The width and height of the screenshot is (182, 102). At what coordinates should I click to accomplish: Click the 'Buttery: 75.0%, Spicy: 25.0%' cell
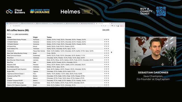(56, 67)
